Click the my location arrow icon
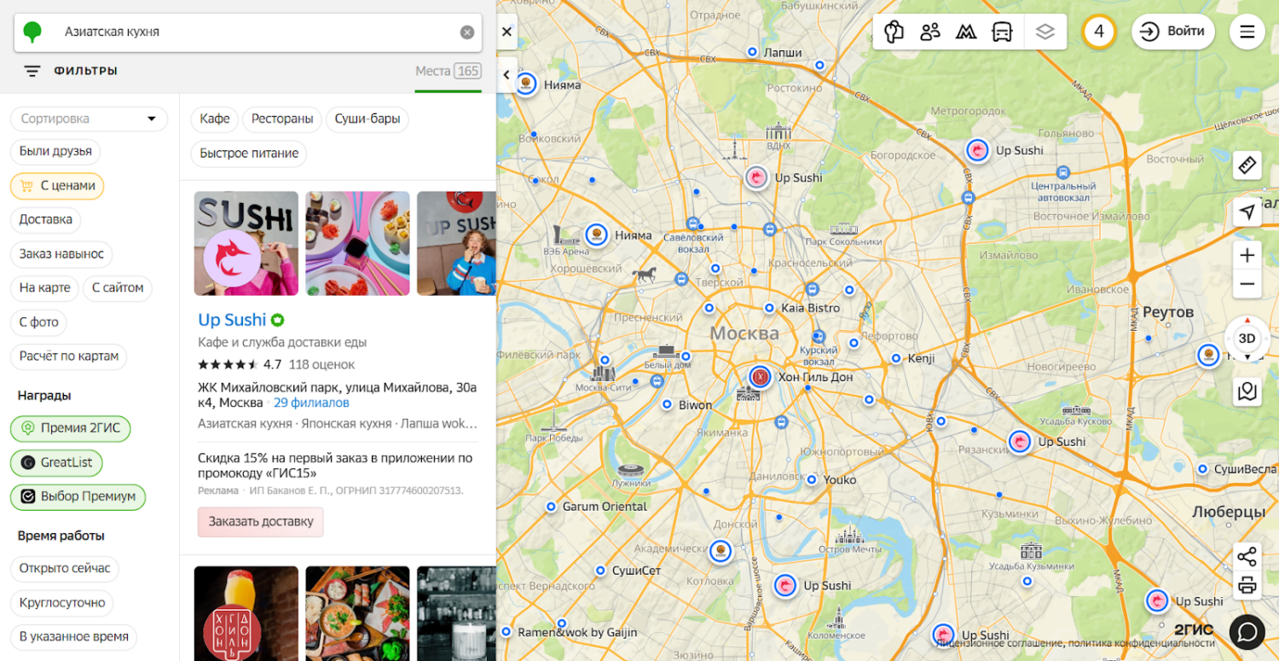Screen dimensions: 1279x661 click(x=1247, y=212)
